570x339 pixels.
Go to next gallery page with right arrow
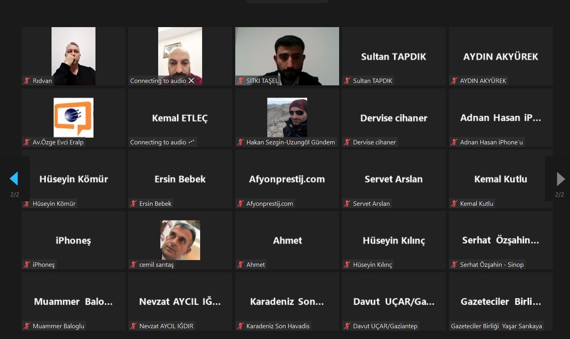pos(560,179)
